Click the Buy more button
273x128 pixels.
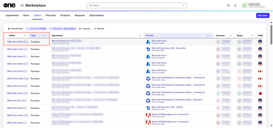[x=263, y=15]
